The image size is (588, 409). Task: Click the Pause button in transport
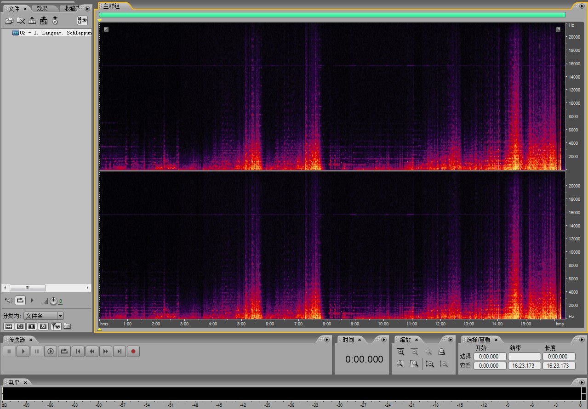coord(37,352)
